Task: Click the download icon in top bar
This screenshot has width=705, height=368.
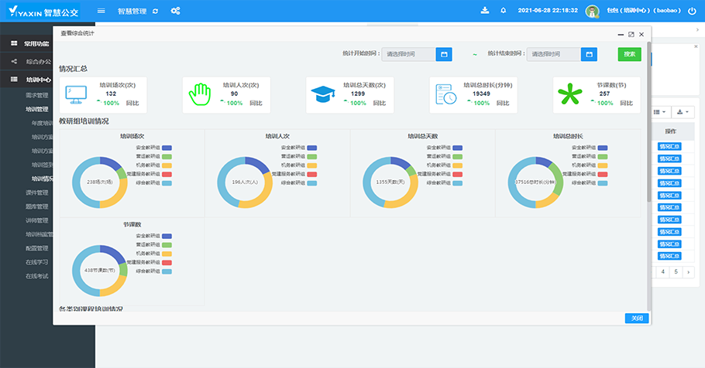Action: coord(485,11)
